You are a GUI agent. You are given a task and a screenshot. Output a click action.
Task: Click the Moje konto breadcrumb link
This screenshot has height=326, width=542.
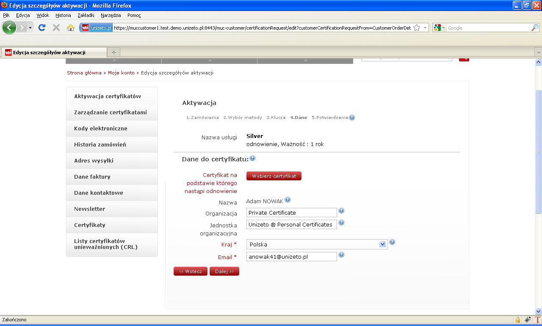121,73
